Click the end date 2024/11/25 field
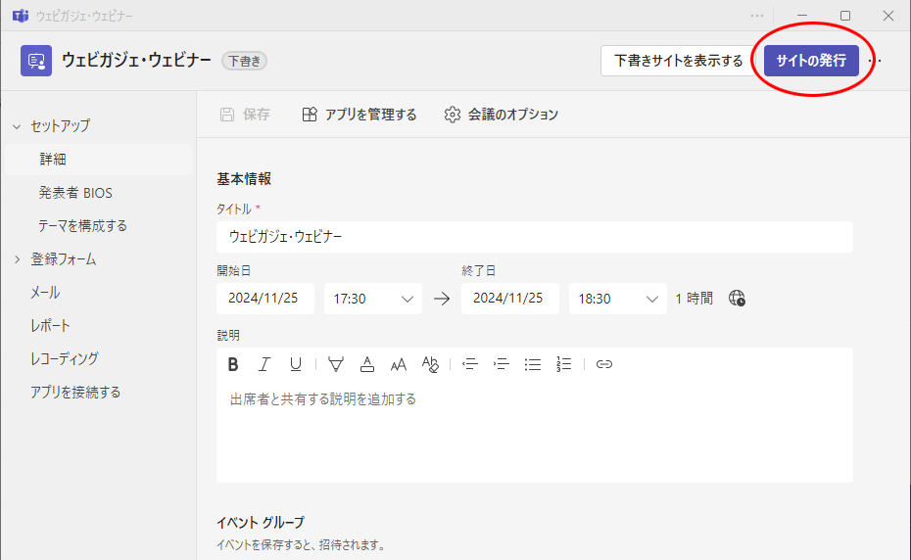 [510, 299]
